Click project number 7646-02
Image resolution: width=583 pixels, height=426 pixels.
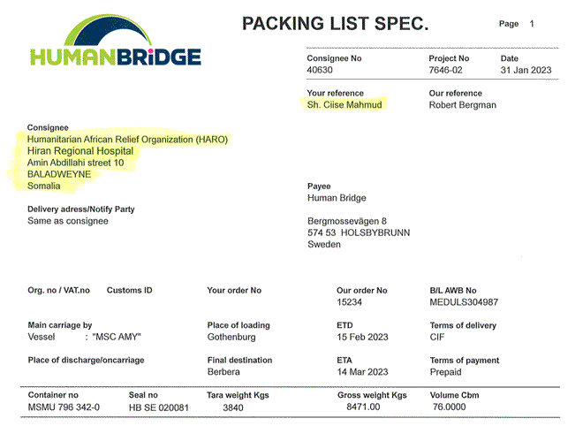tap(448, 71)
